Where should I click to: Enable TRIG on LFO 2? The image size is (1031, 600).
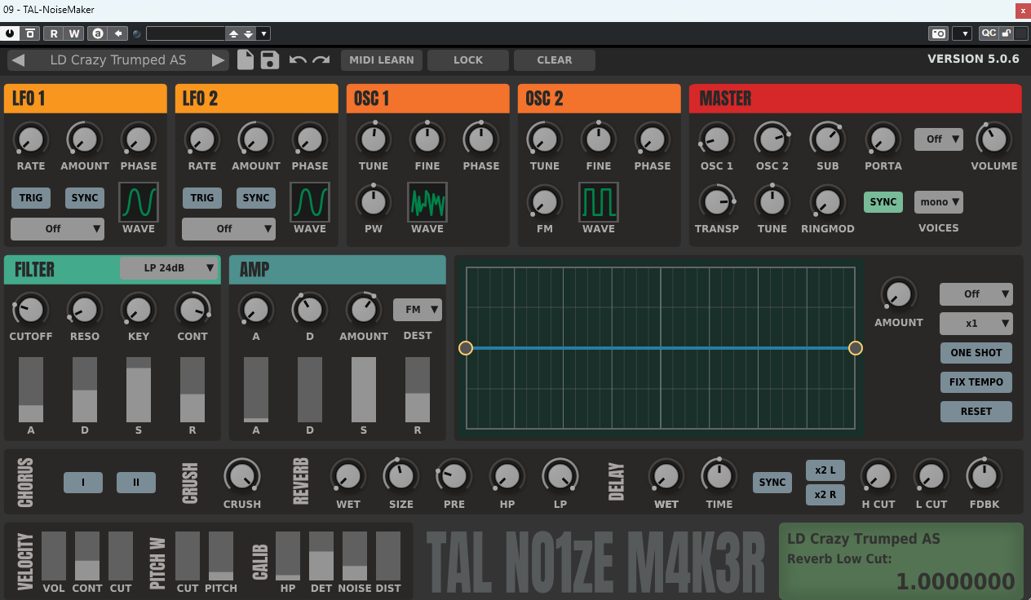201,197
